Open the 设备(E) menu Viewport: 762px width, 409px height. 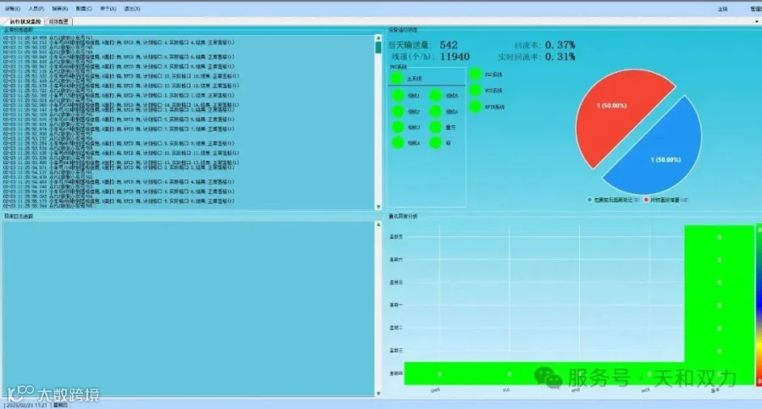point(13,8)
